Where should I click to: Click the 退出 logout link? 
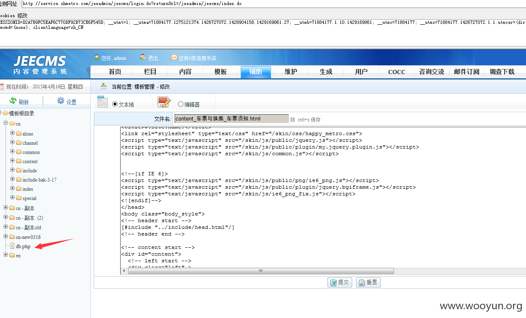(153, 58)
